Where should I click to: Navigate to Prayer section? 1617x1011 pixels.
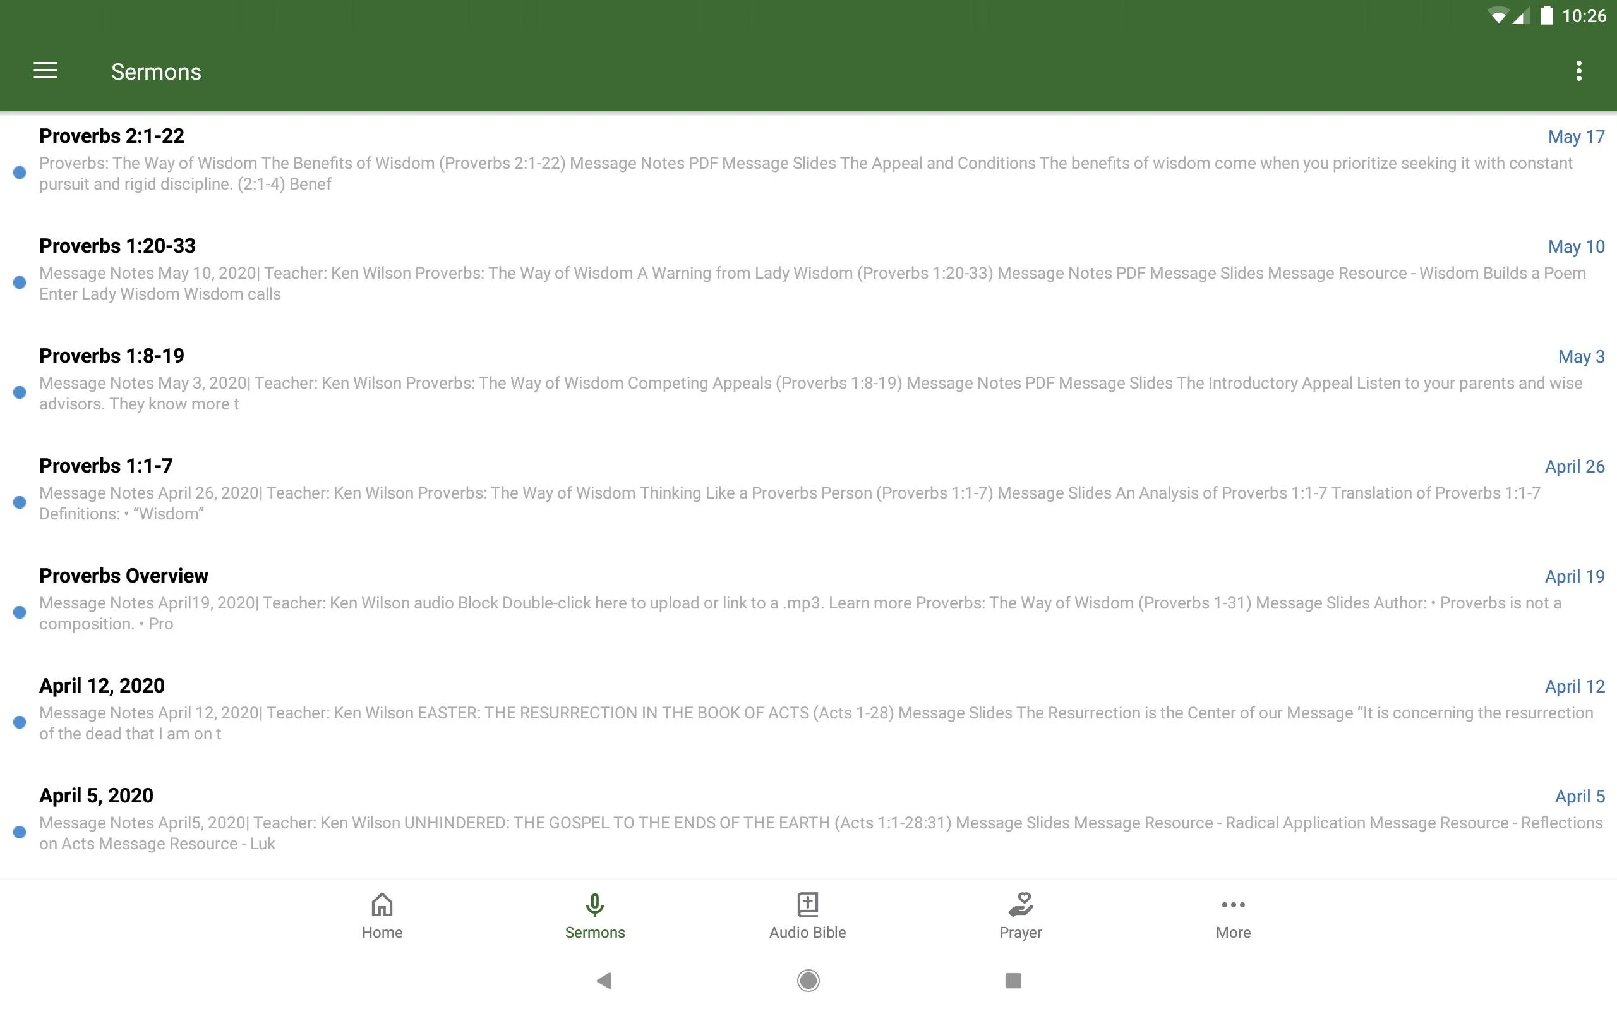point(1020,913)
